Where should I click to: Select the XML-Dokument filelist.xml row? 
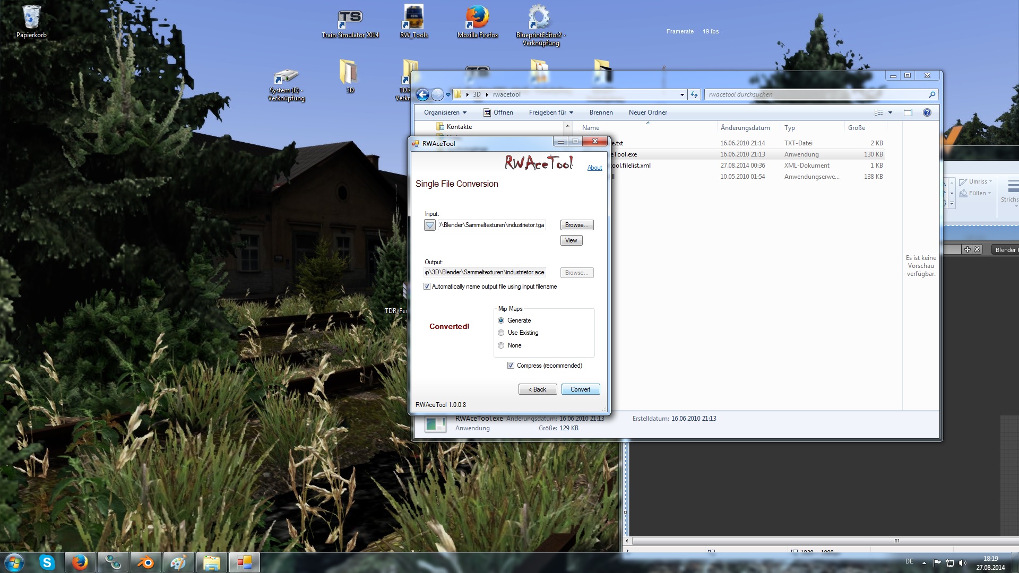(x=747, y=166)
